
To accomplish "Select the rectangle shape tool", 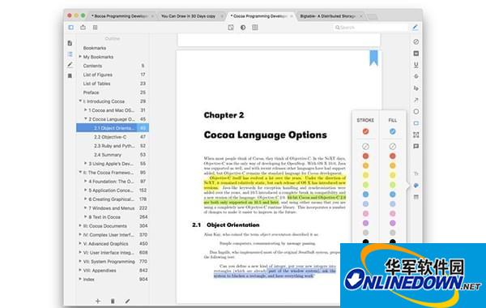I will click(x=416, y=123).
